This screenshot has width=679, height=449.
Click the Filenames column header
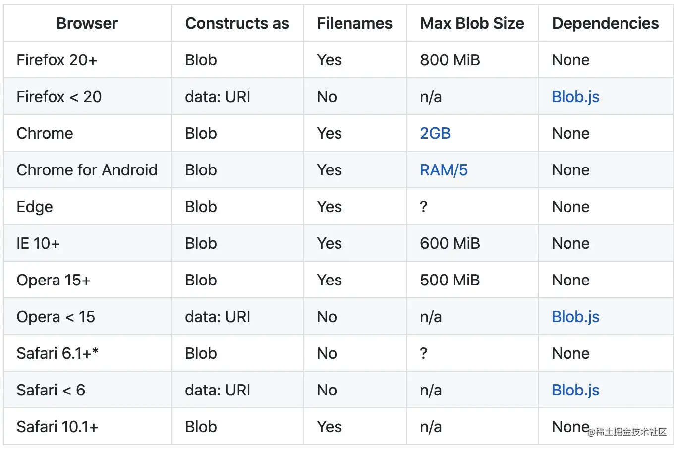354,23
